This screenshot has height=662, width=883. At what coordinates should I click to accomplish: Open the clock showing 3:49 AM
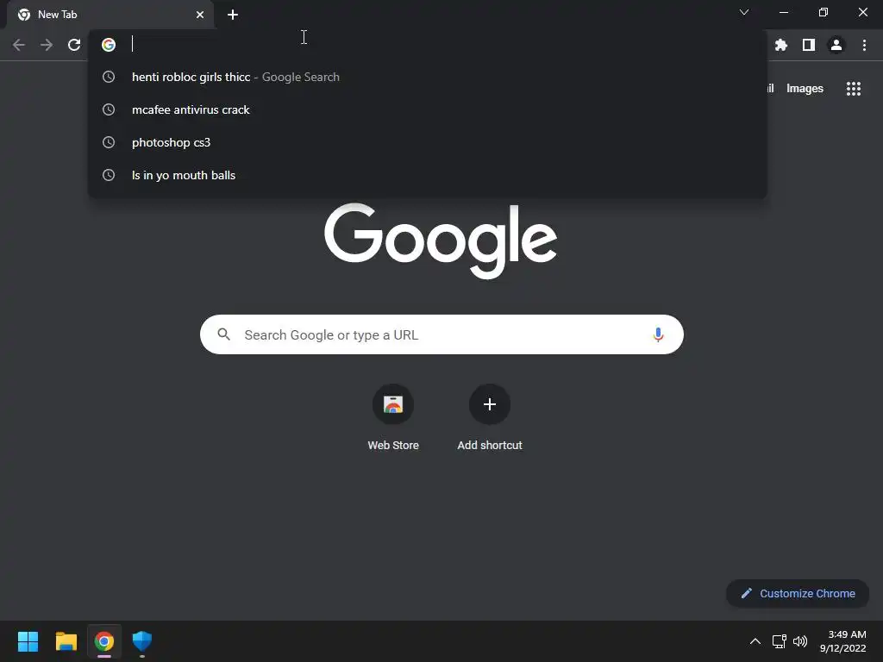pos(842,641)
